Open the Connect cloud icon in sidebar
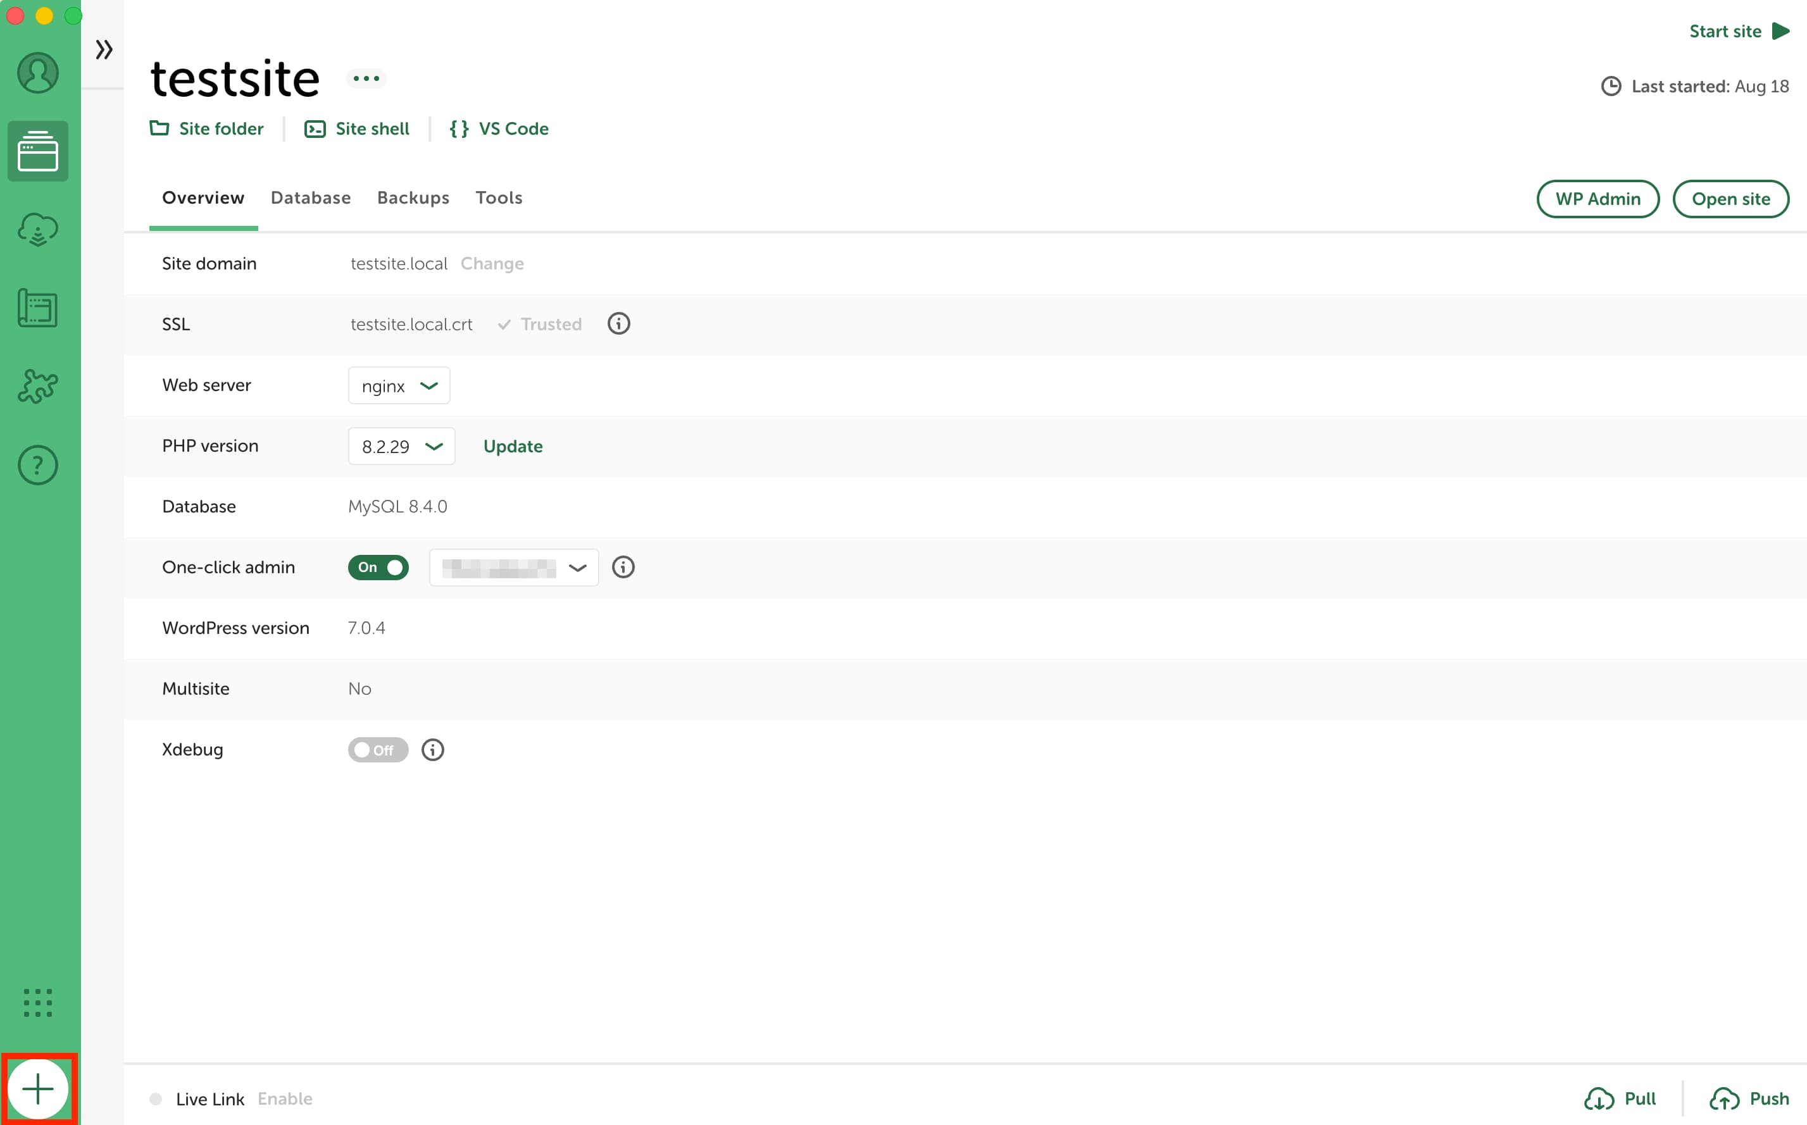The width and height of the screenshot is (1807, 1125). [x=38, y=230]
